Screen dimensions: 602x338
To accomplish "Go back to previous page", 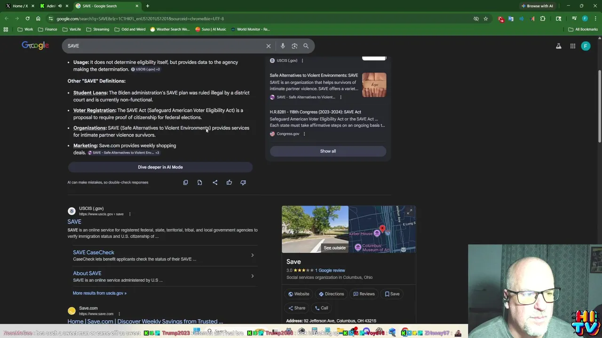I will 7,19.
